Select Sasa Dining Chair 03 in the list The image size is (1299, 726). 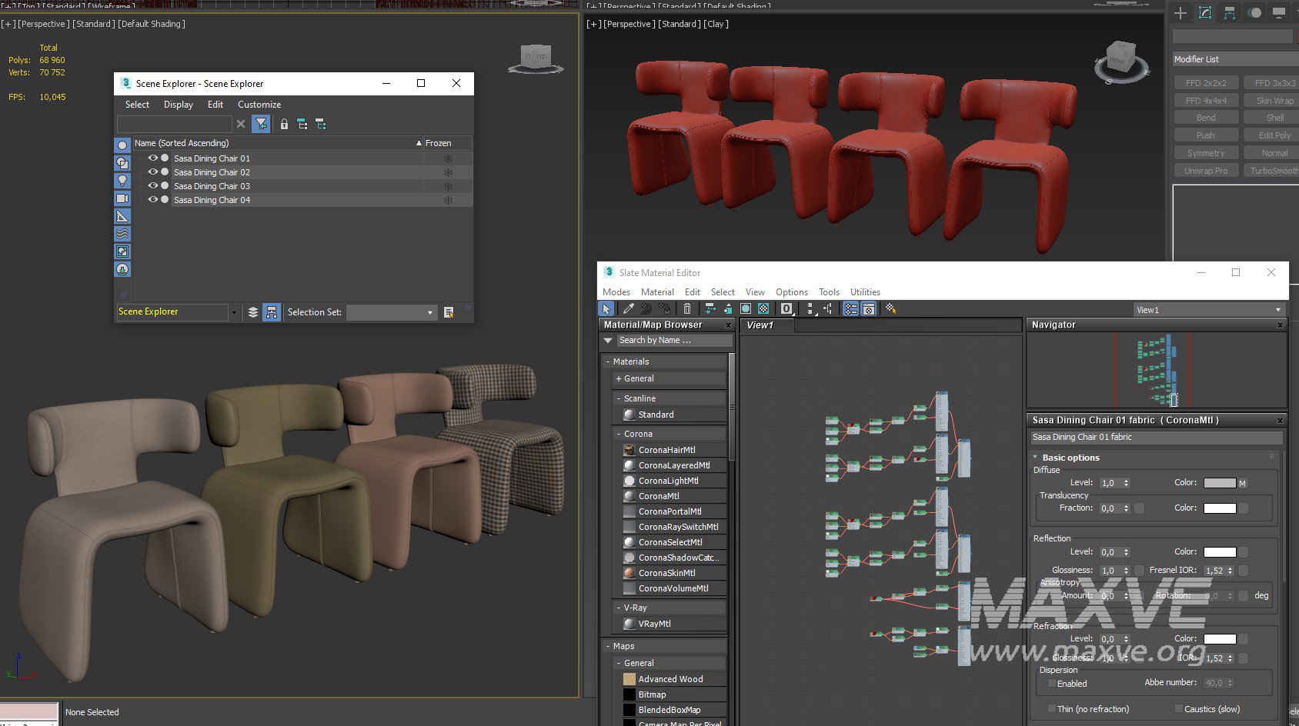point(212,186)
